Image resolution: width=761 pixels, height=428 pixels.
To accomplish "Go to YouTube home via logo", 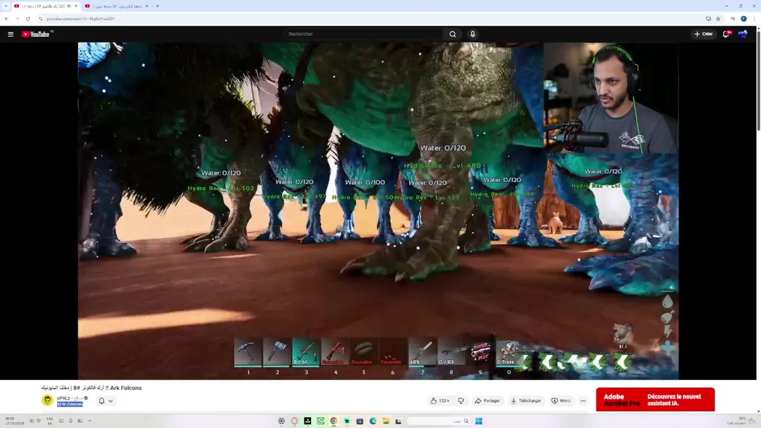I will pos(36,34).
